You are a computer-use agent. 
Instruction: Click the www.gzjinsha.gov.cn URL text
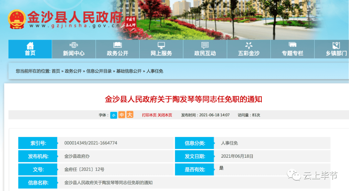pos(75,26)
